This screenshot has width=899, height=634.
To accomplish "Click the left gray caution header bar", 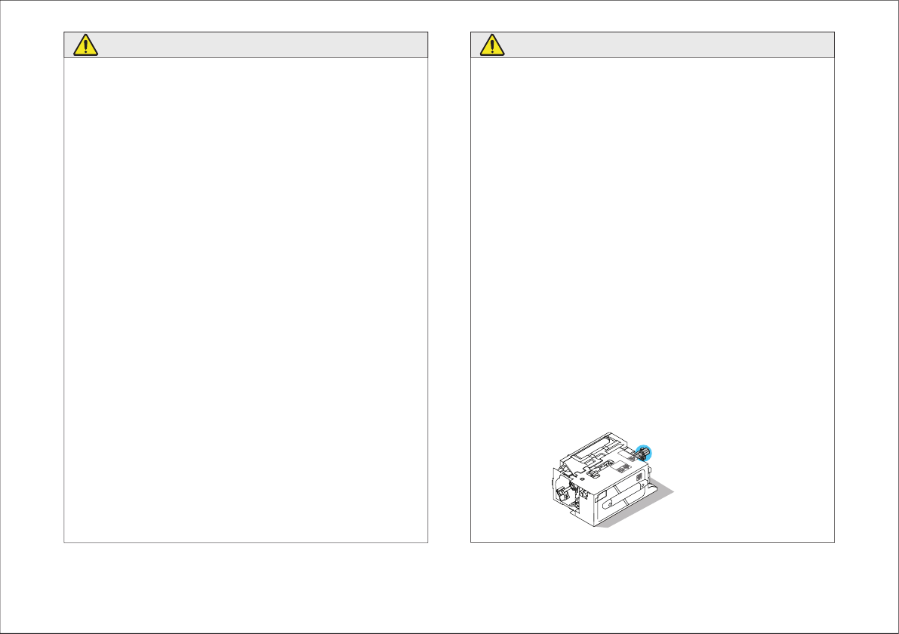I will 245,45.
